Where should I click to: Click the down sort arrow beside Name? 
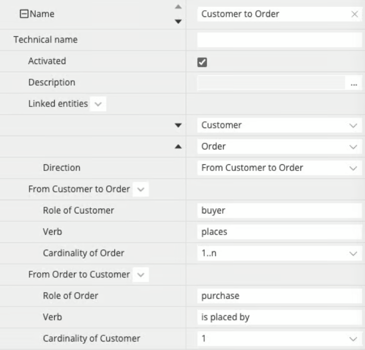(178, 22)
